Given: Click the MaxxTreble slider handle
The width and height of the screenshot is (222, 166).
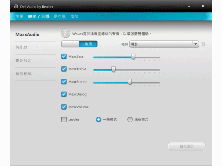Looking at the screenshot, I should [113, 69].
